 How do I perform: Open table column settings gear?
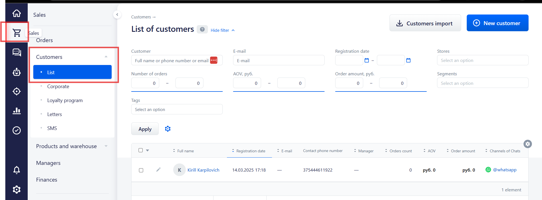(x=527, y=144)
